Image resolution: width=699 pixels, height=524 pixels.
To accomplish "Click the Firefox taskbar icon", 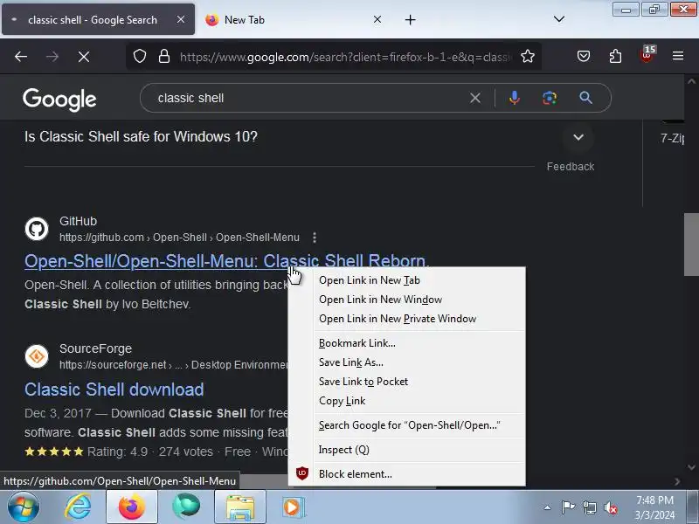I will (x=132, y=507).
